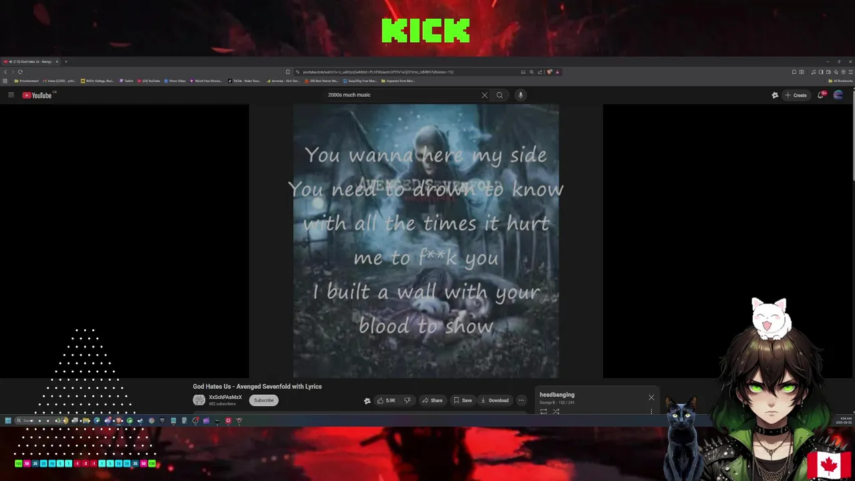This screenshot has width=855, height=481.
Task: Go to the YouTube home logo
Action: pos(37,95)
